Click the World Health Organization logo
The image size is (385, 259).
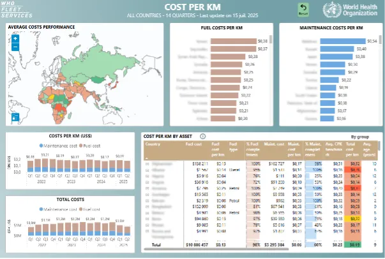pyautogui.click(x=350, y=10)
